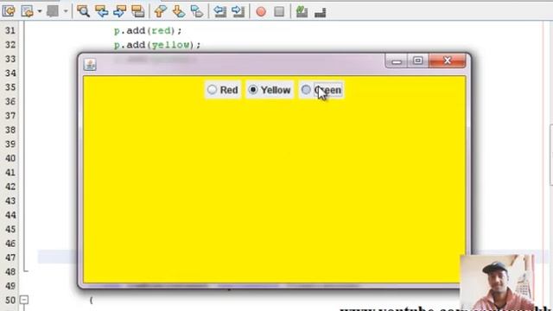The image size is (553, 311).
Task: Select the Red radio button
Action: tap(223, 90)
